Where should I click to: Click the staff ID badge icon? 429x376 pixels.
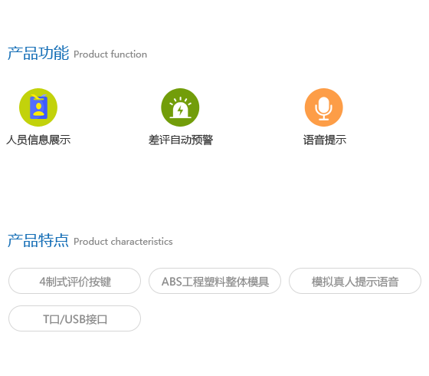[38, 107]
